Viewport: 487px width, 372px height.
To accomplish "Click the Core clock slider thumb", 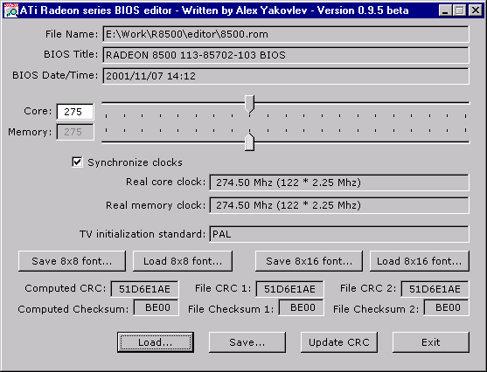I will 249,104.
